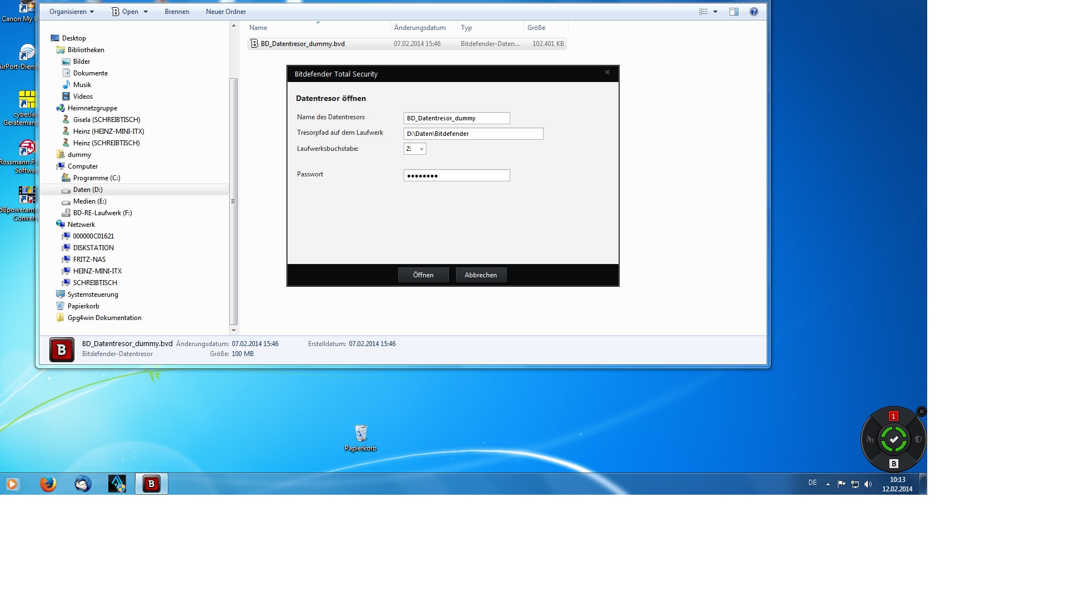Show hidden tray icons arrow
The width and height of the screenshot is (1066, 599).
[x=828, y=484]
